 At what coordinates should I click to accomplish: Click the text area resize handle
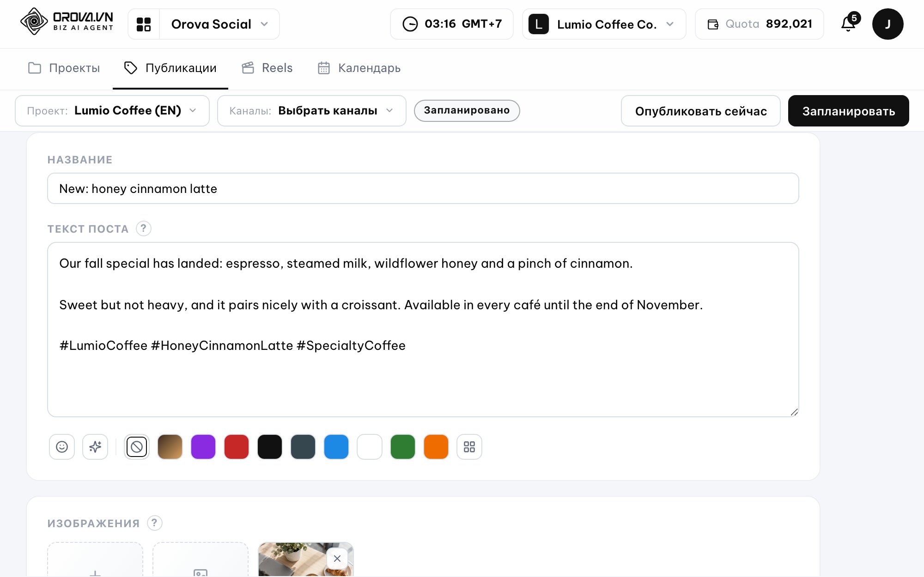click(794, 412)
